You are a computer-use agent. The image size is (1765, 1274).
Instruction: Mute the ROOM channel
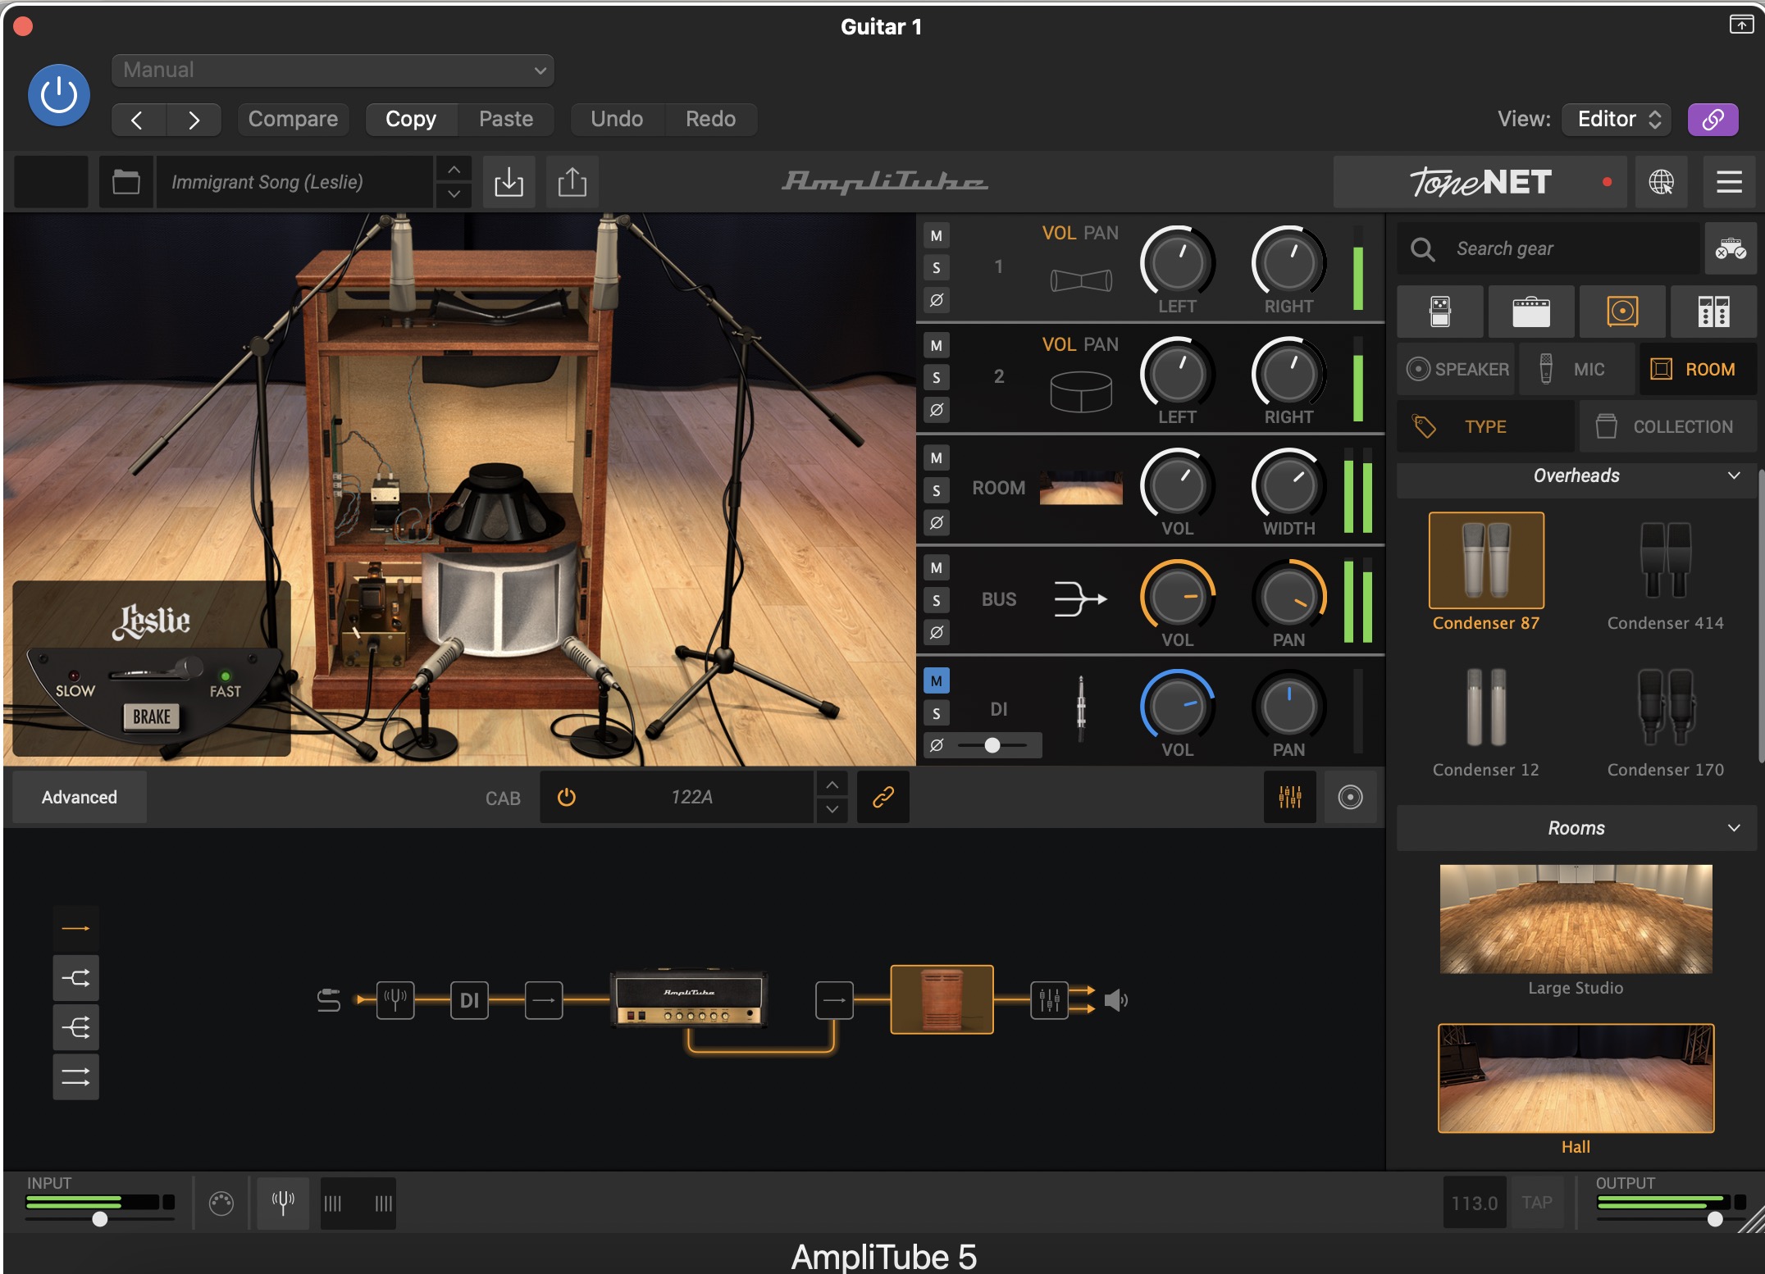(936, 458)
